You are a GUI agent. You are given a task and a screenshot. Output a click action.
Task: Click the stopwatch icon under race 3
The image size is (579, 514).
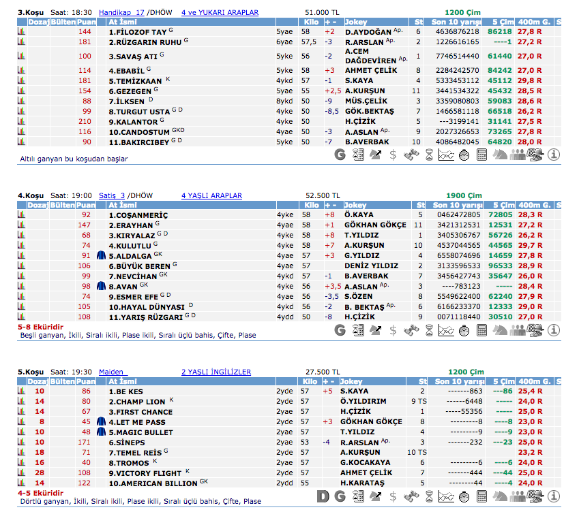coord(464,155)
